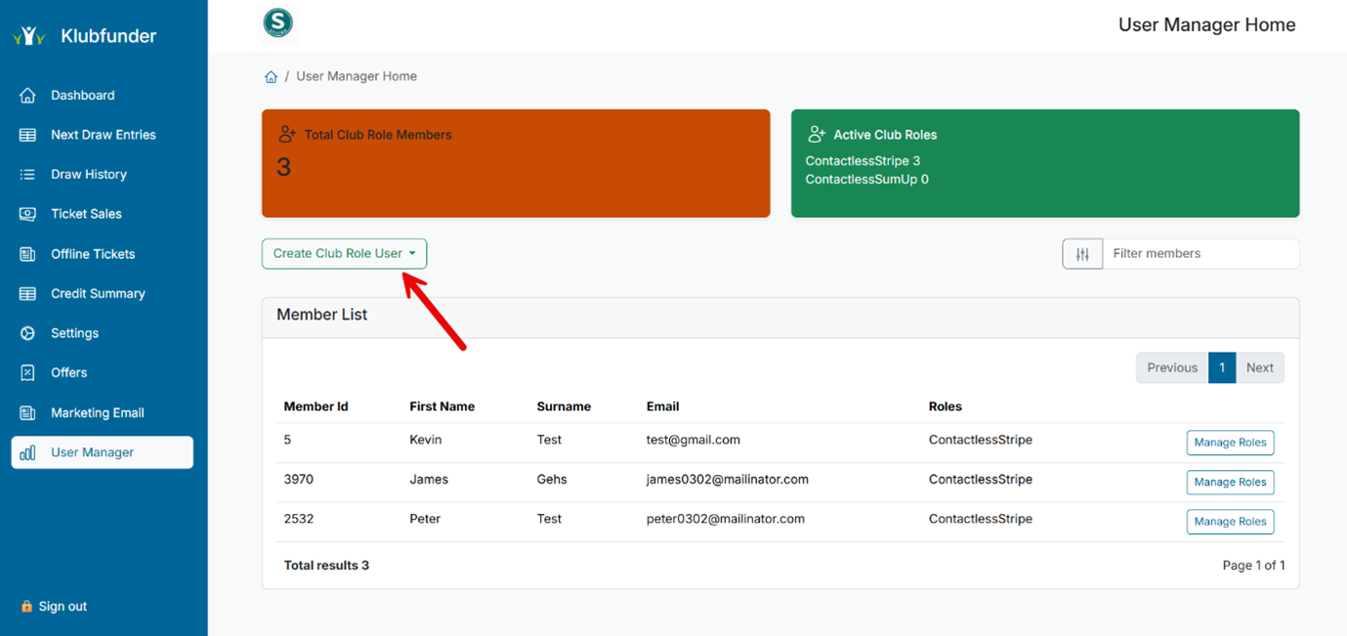
Task: Click the filter sliders icon button
Action: (1082, 254)
